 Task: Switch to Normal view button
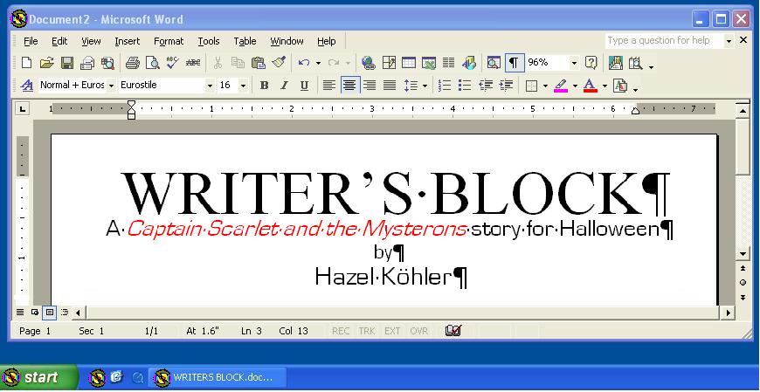(x=20, y=313)
